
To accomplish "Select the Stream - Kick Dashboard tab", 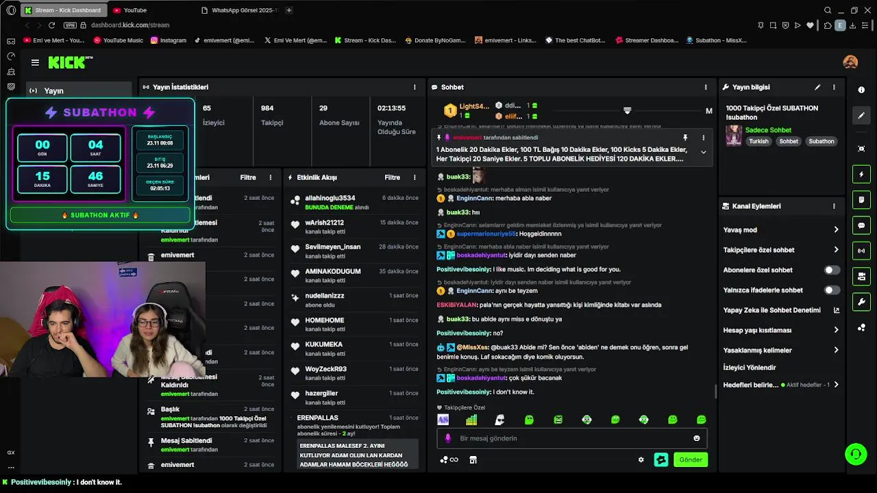I will 63,10.
